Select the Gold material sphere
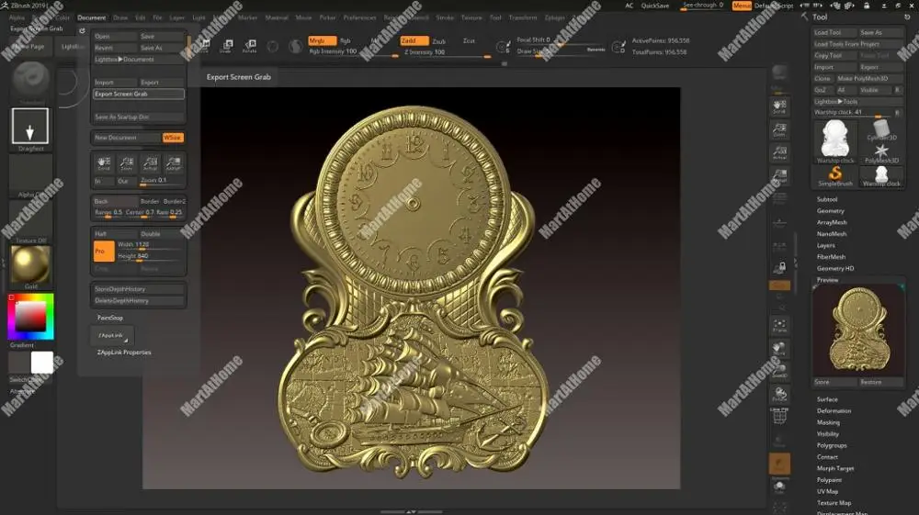 click(30, 264)
